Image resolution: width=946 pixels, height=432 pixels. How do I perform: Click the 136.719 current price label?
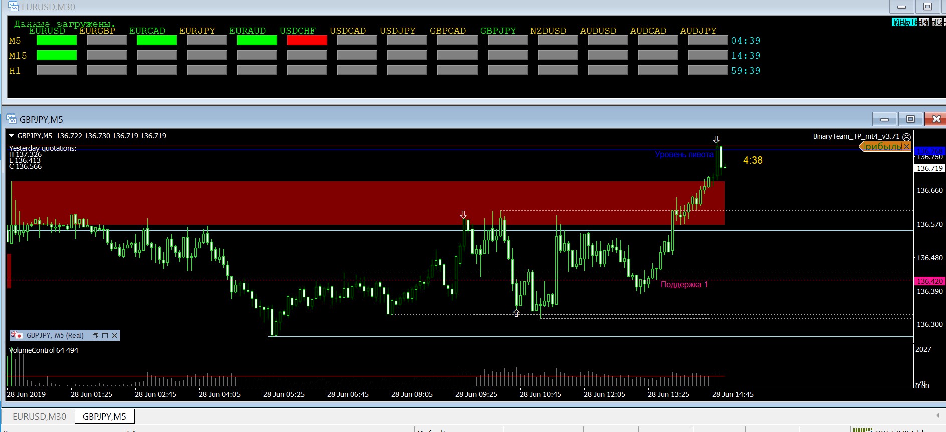click(929, 168)
